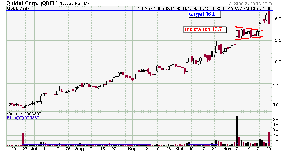
Task: Click the Nov month label on date axis
Action: point(227,149)
